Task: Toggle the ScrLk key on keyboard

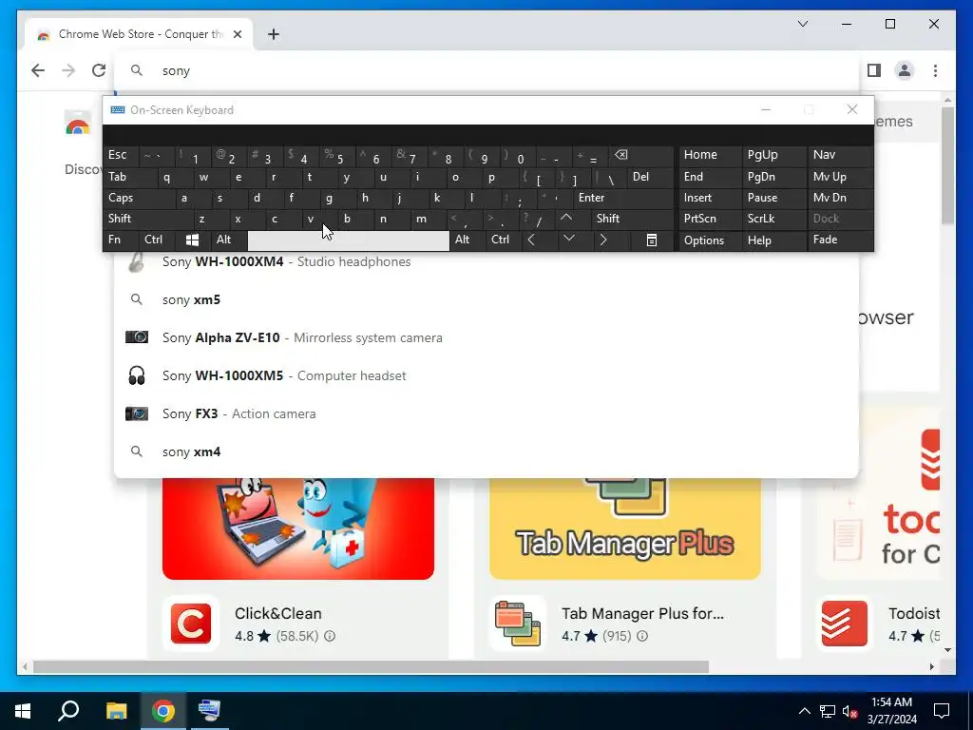Action: (x=773, y=219)
